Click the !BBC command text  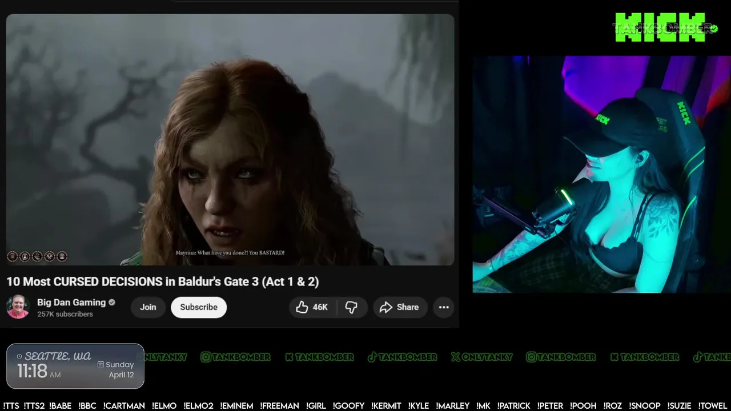pyautogui.click(x=87, y=406)
